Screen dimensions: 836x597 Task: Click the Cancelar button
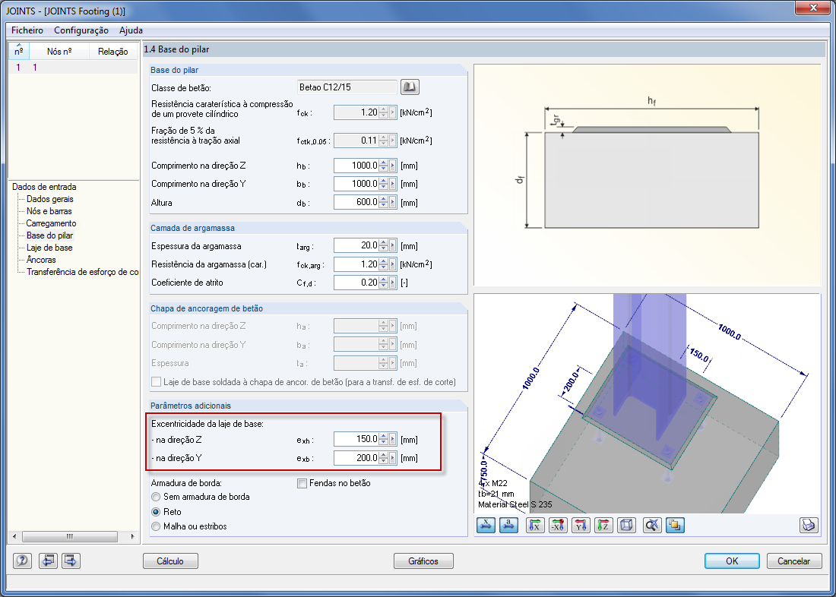tap(794, 561)
